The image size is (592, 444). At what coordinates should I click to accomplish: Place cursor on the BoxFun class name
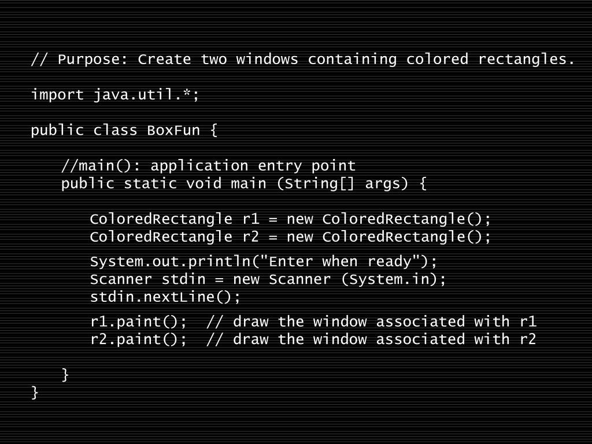coord(173,130)
